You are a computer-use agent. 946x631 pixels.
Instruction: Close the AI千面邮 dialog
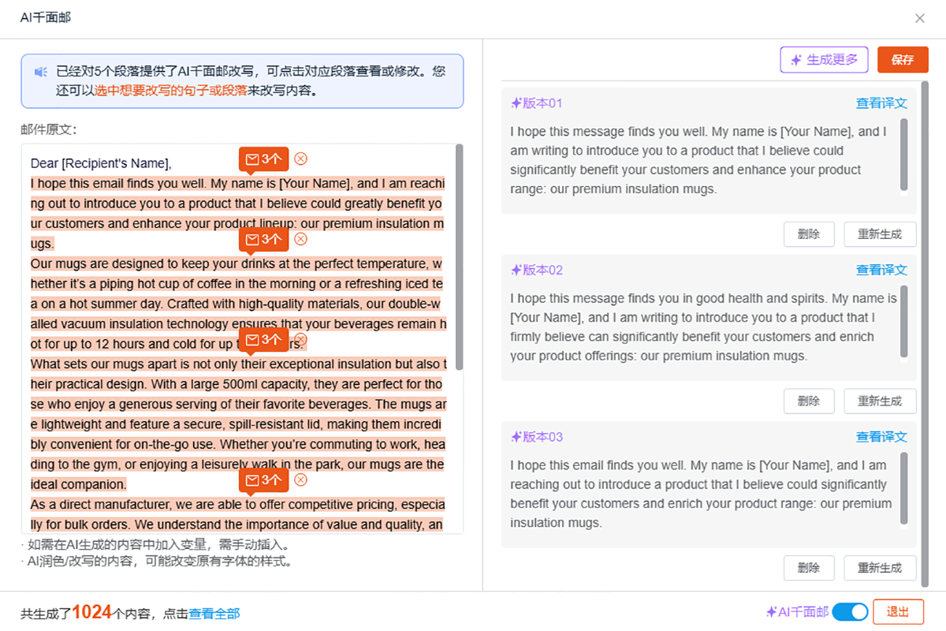click(919, 18)
